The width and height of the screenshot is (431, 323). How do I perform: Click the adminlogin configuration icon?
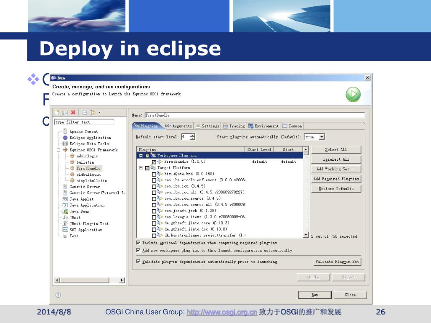(x=72, y=156)
